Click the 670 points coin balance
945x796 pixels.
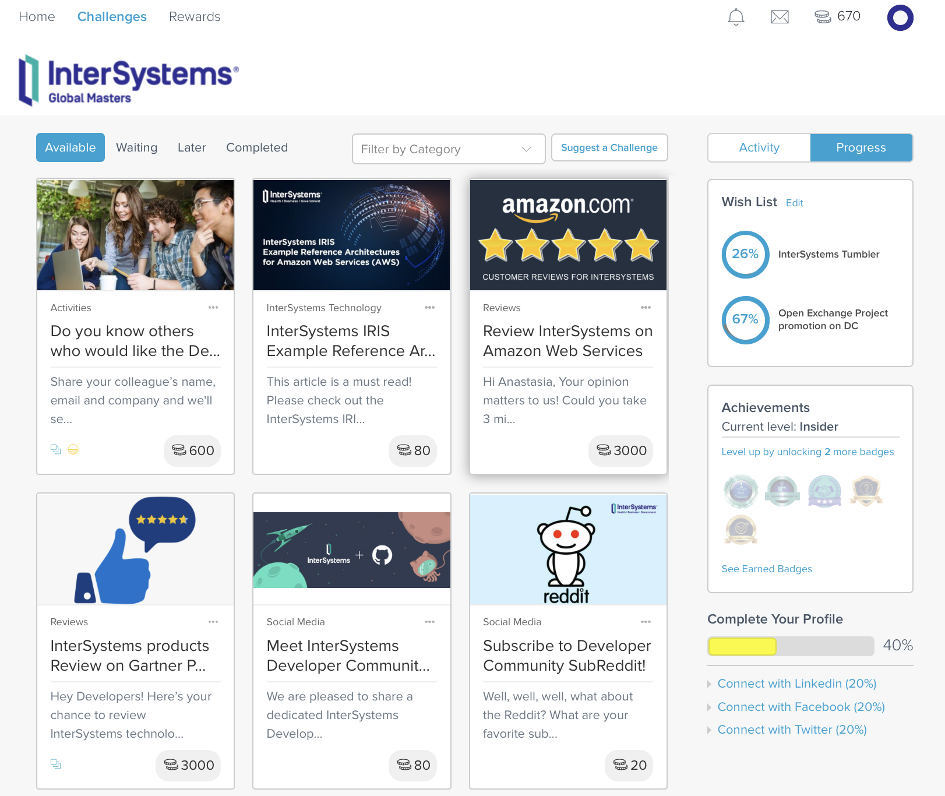(x=837, y=17)
